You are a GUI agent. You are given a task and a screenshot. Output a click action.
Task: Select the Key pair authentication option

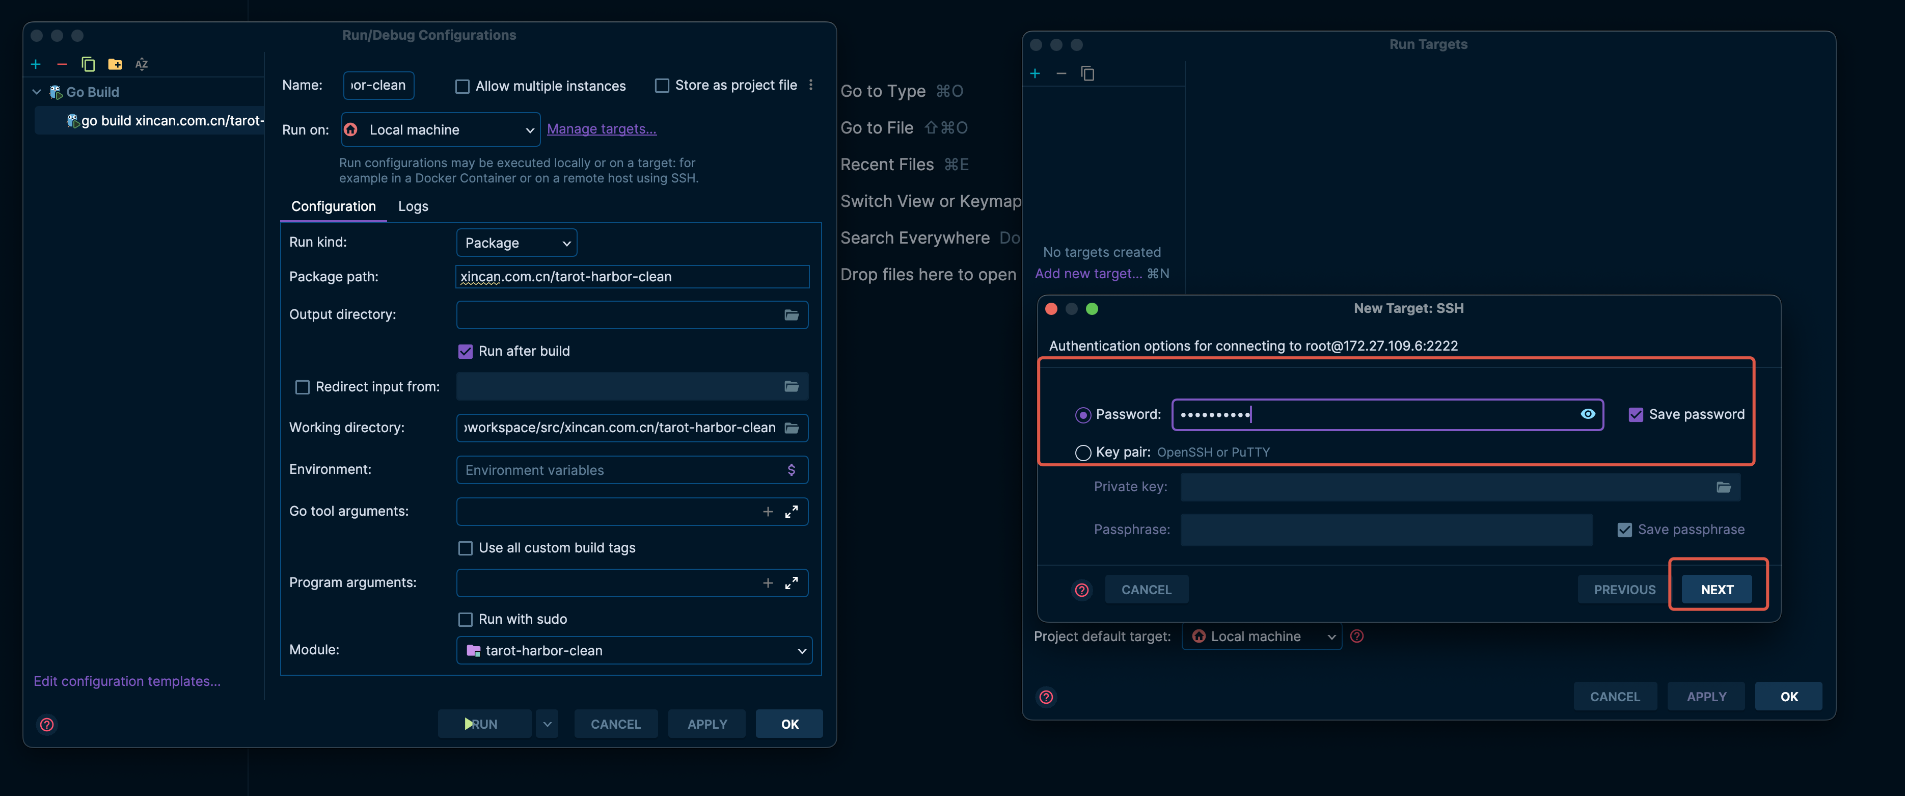click(1083, 453)
